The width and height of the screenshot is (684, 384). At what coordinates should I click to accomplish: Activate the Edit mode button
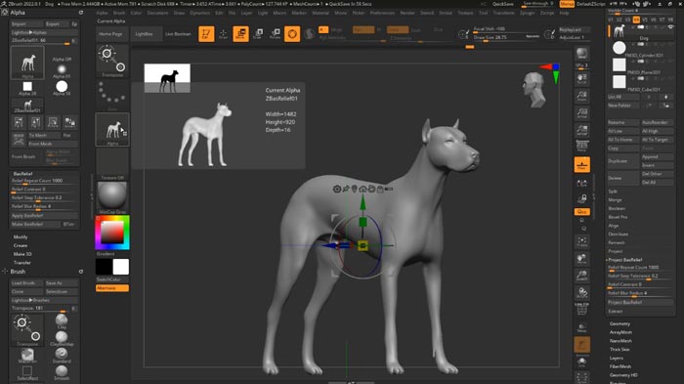tap(206, 33)
